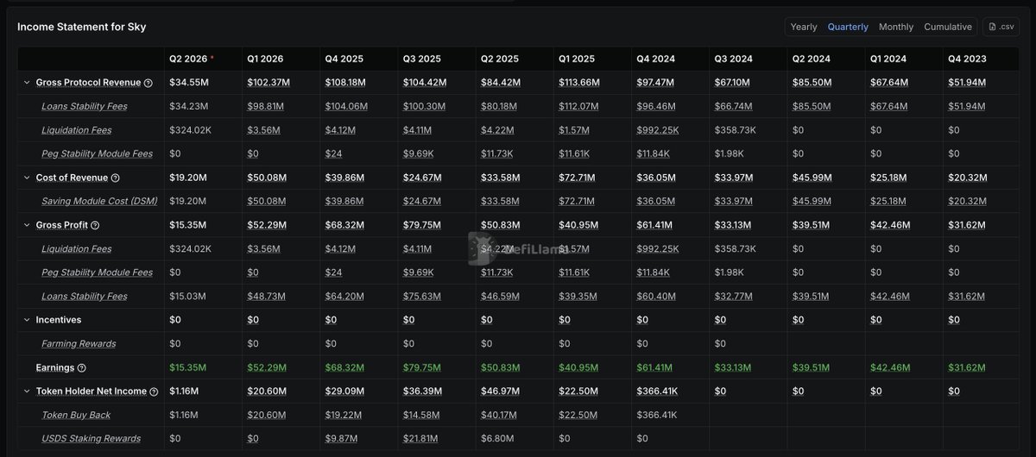This screenshot has height=457, width=1036.
Task: Click the $79.75M Gross Profit value
Action: [x=421, y=225]
